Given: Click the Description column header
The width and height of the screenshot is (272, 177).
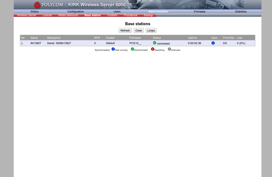Looking at the screenshot, I should click(x=54, y=38).
